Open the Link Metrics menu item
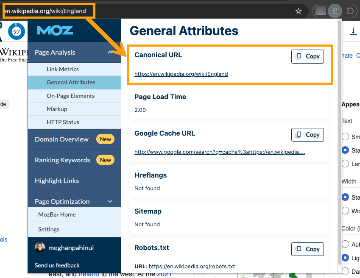The image size is (360, 278). pos(63,69)
